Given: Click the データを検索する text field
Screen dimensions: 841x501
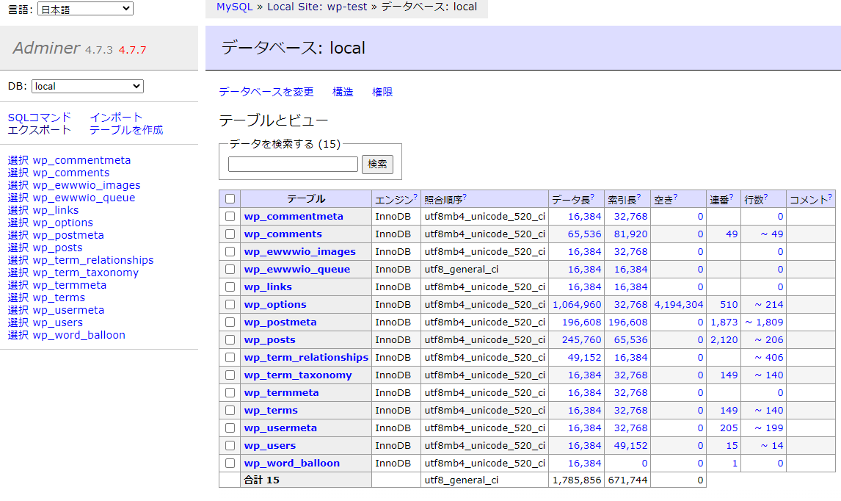Looking at the screenshot, I should tap(293, 165).
